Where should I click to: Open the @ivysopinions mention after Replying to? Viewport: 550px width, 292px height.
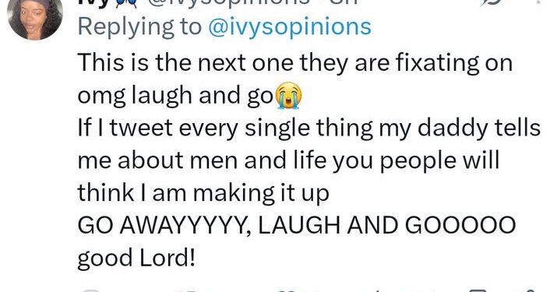point(290,27)
